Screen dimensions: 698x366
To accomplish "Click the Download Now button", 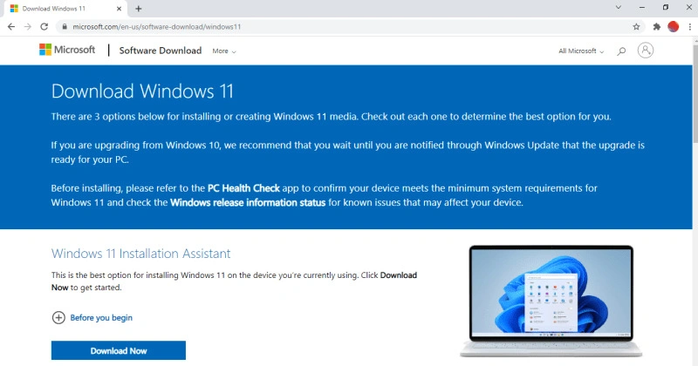I will pos(119,350).
